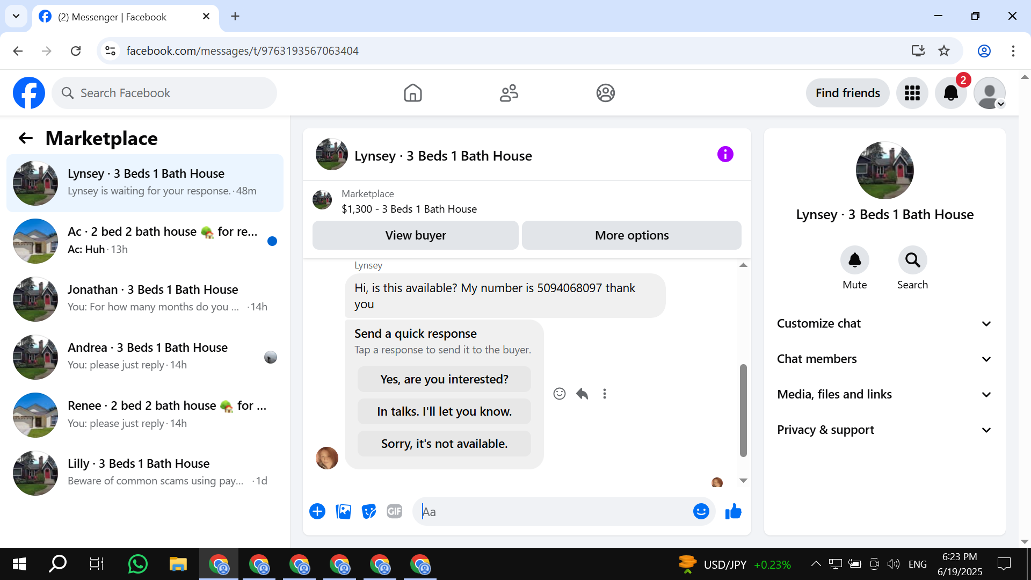Open Lynsey 3 Beds 1 Bath conversation
Image resolution: width=1031 pixels, height=580 pixels.
145,183
